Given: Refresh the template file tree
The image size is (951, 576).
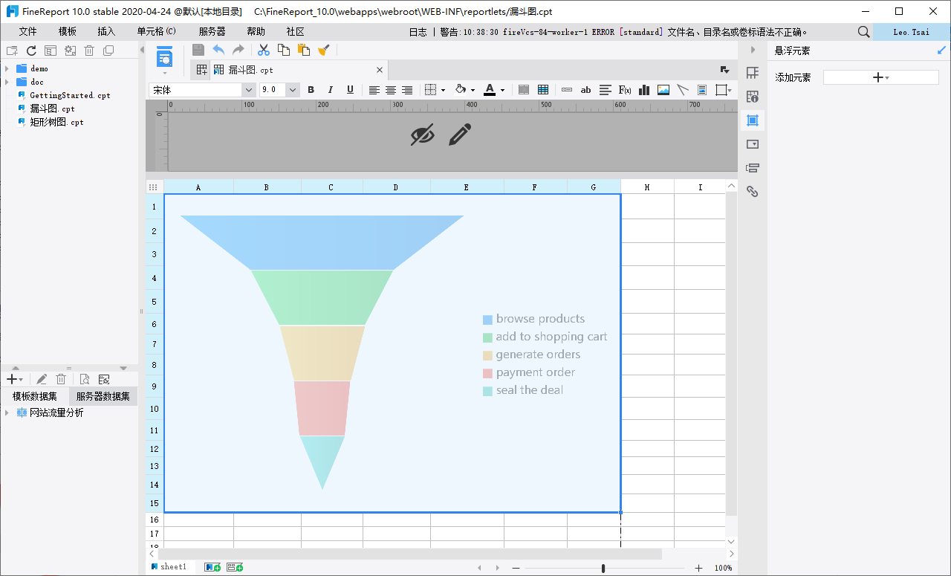Looking at the screenshot, I should click(x=31, y=51).
